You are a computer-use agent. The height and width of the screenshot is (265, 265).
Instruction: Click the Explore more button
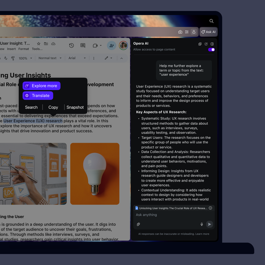point(42,86)
